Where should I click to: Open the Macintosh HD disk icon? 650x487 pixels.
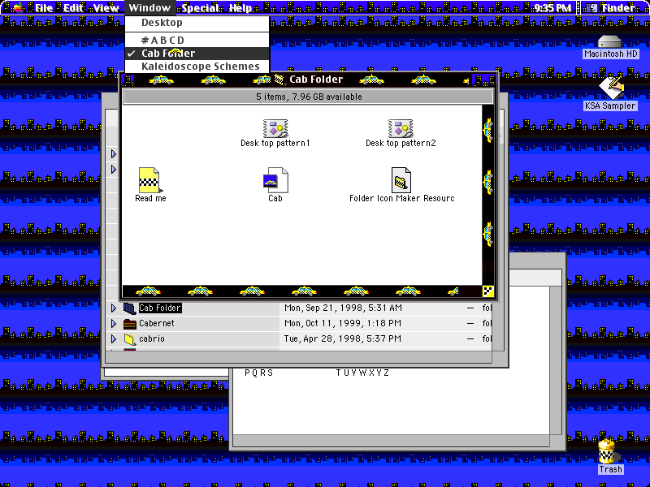pyautogui.click(x=610, y=41)
